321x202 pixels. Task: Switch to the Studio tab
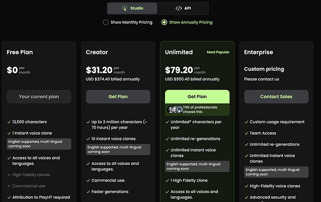click(x=133, y=8)
